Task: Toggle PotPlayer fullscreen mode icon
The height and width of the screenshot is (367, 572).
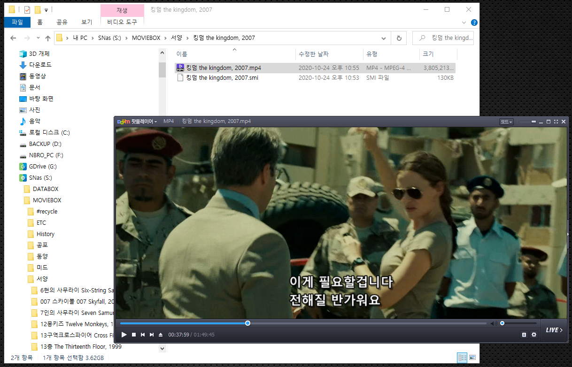Action: [556, 122]
